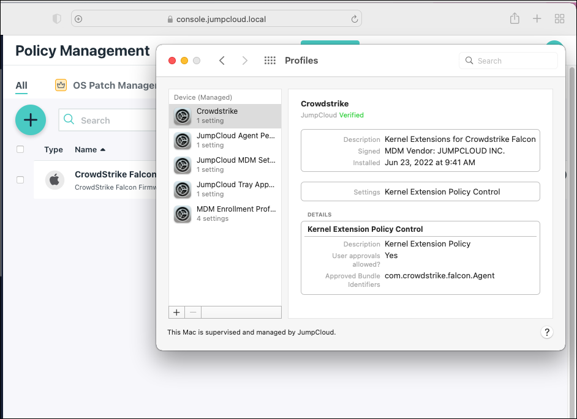577x419 pixels.
Task: Show Safari tab overview grid
Action: (x=559, y=19)
